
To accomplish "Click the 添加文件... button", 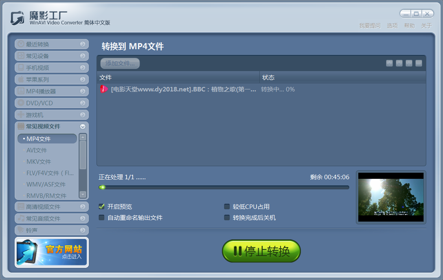I will 120,63.
